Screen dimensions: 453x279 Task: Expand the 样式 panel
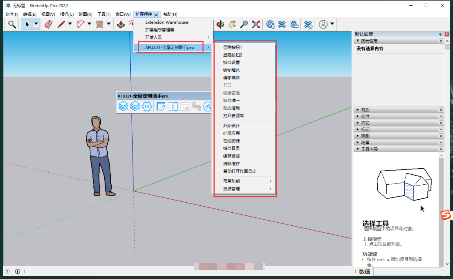click(x=358, y=123)
